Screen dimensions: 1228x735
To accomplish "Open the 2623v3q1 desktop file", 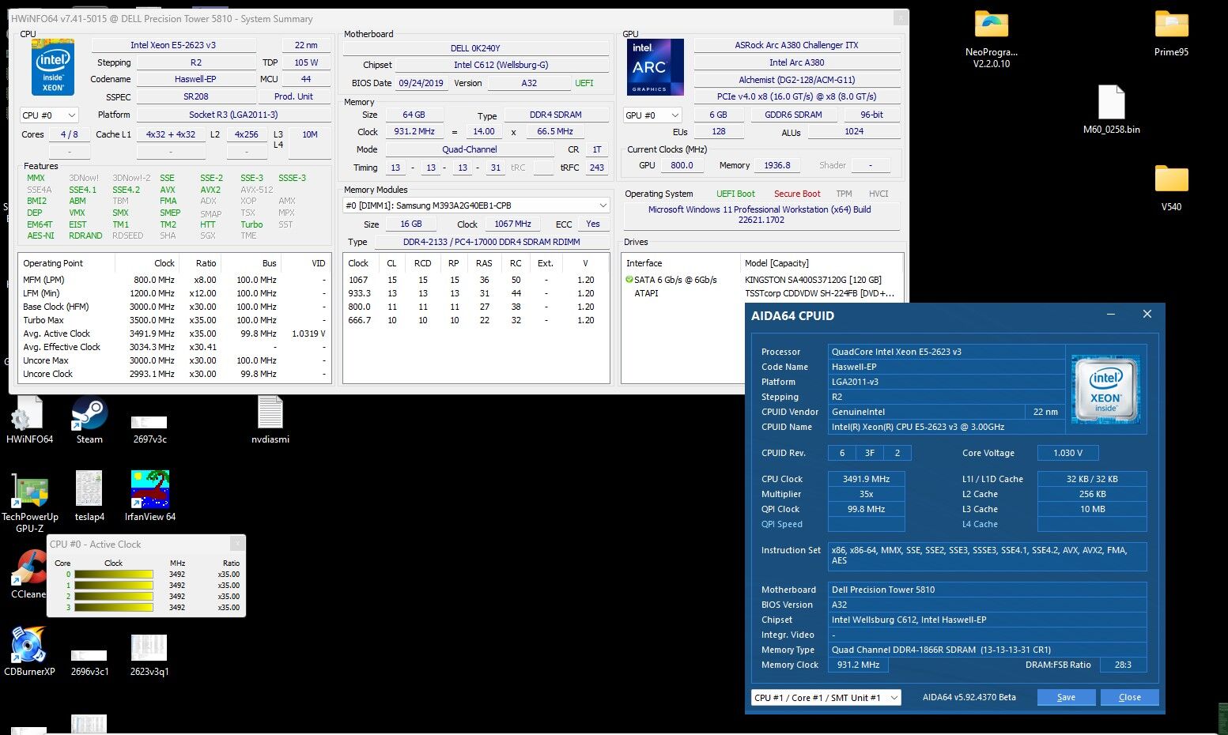I will 149,656.
